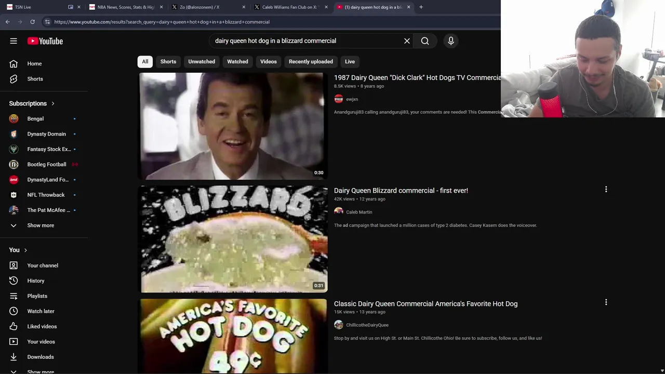Filter results by Shorts chip
This screenshot has width=665, height=374.
[168, 61]
